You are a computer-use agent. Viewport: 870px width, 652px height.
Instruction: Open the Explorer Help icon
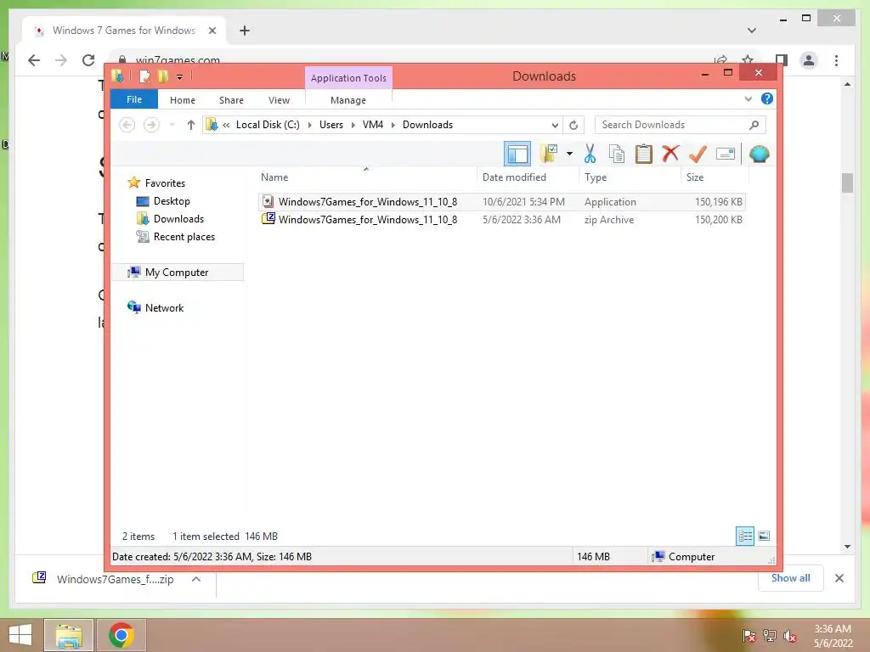(x=767, y=98)
